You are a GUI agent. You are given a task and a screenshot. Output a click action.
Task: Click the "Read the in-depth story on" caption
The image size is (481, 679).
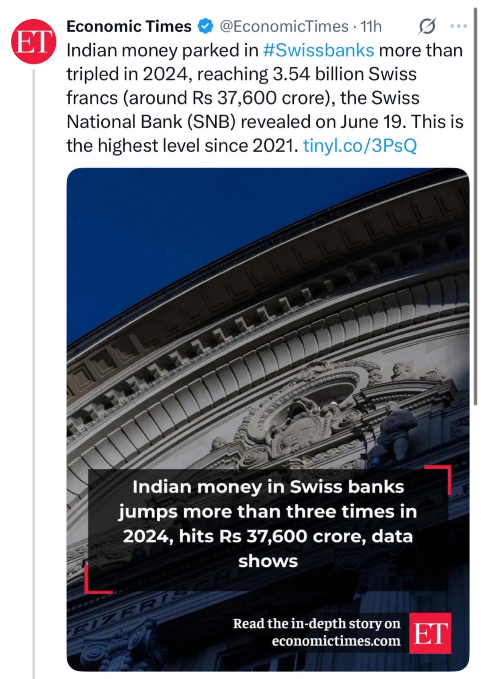[x=316, y=623]
